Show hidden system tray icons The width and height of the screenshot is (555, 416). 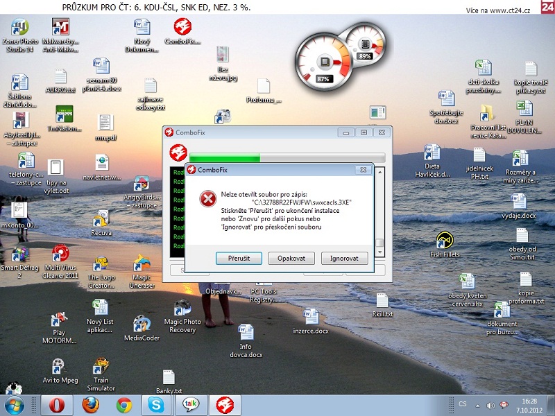(x=478, y=404)
